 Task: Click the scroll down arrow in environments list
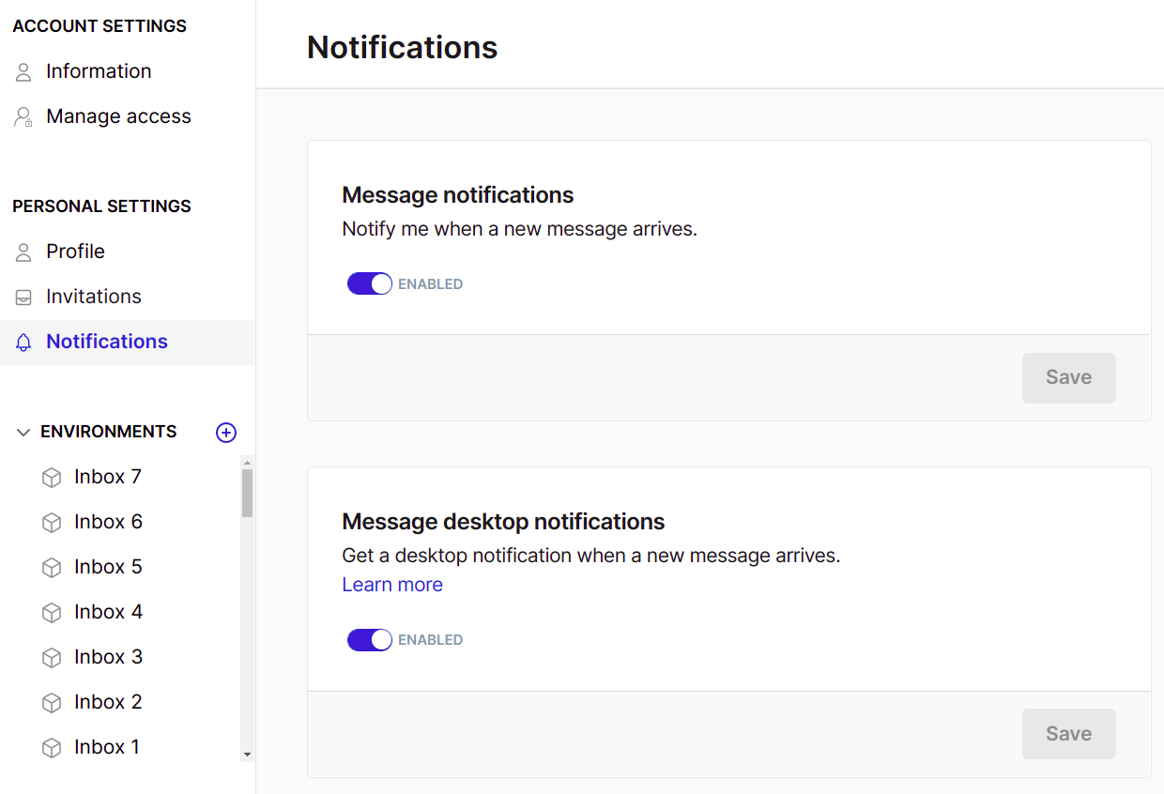tap(247, 754)
